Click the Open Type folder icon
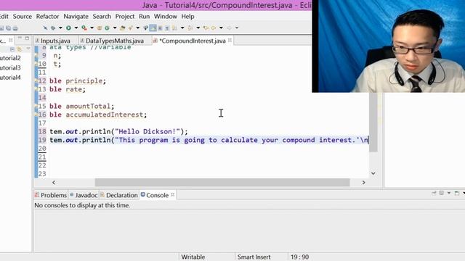This screenshot has height=261, width=465. 122,28
